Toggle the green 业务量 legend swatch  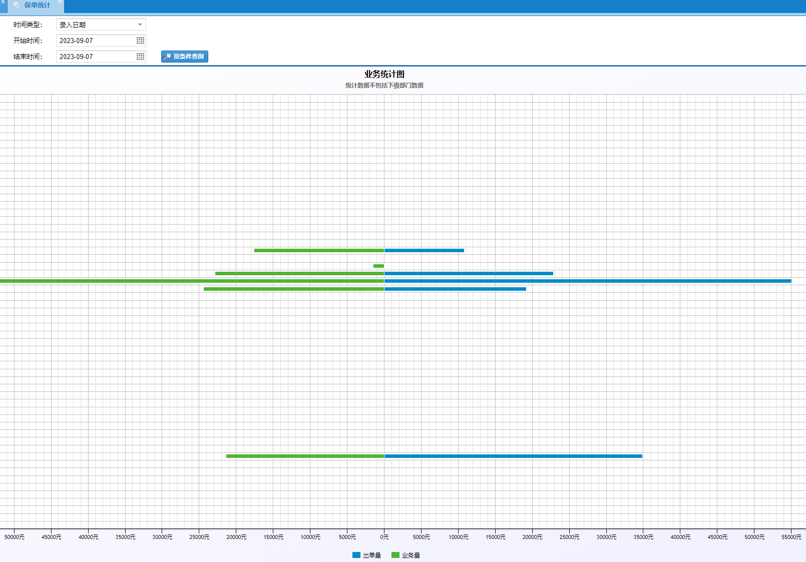(x=395, y=555)
